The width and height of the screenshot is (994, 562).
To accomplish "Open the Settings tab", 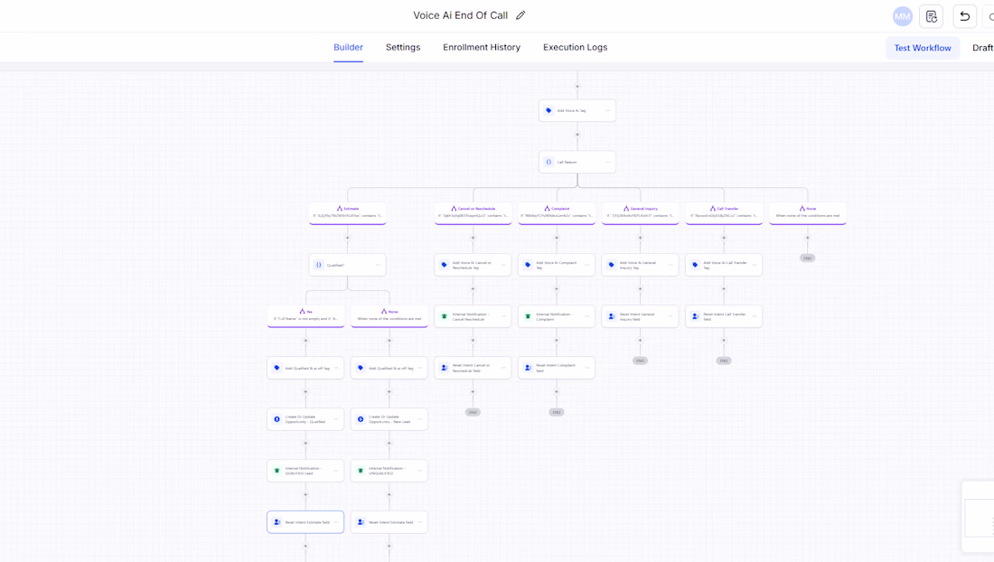I will pyautogui.click(x=403, y=48).
